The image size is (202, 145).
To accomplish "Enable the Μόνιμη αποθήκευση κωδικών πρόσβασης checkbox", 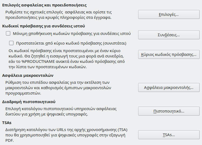I will 8,34.
